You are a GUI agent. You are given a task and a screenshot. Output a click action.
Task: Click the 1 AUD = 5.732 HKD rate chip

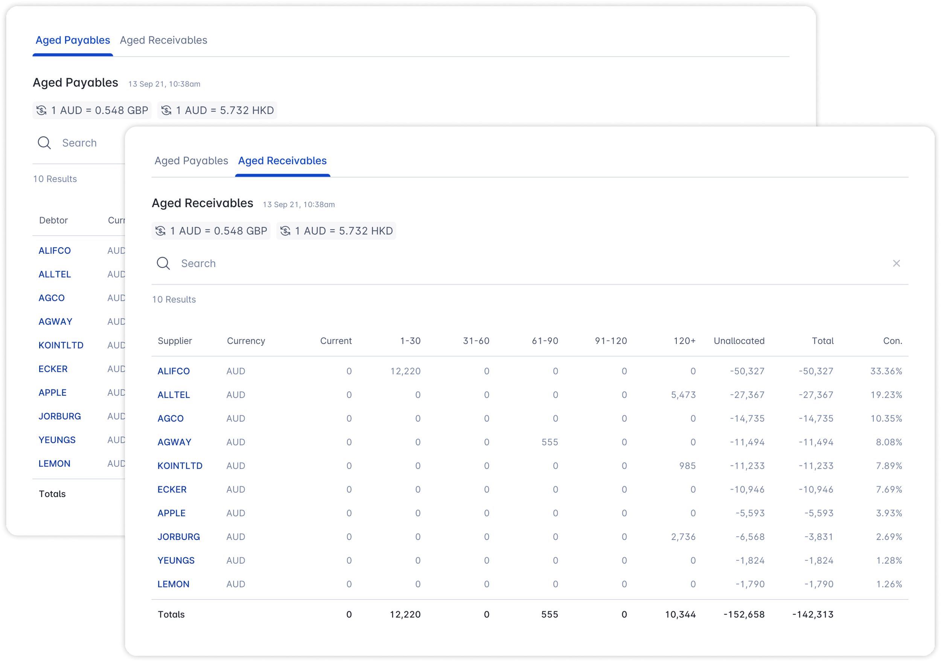pyautogui.click(x=336, y=231)
